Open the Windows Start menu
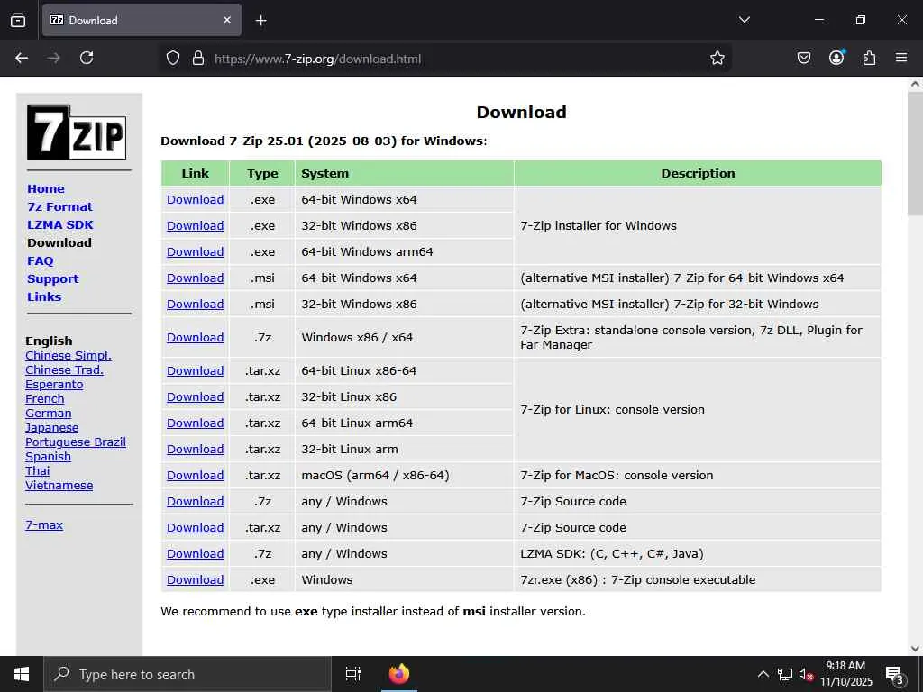 click(22, 674)
